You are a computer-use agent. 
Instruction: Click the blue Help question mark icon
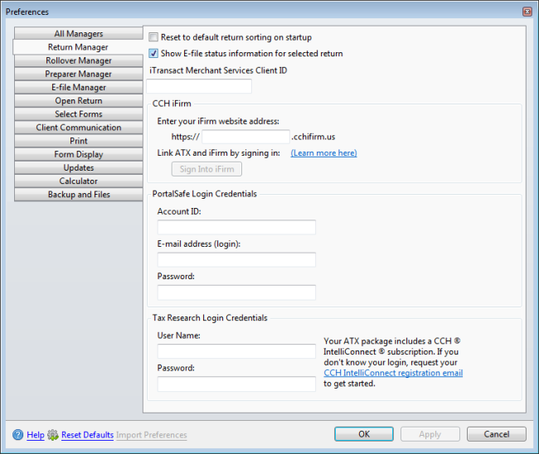[18, 435]
